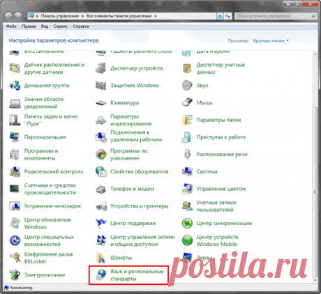Click the Электропитание power icon
321x294 pixels.
tap(15, 274)
